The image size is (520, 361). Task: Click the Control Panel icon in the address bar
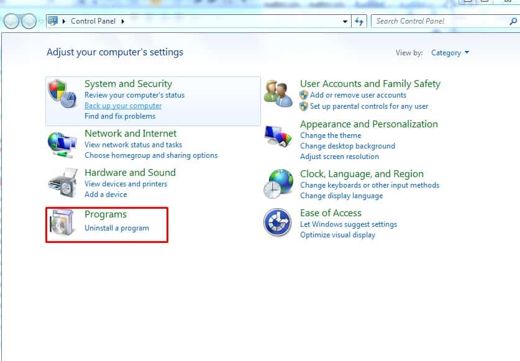tap(52, 21)
